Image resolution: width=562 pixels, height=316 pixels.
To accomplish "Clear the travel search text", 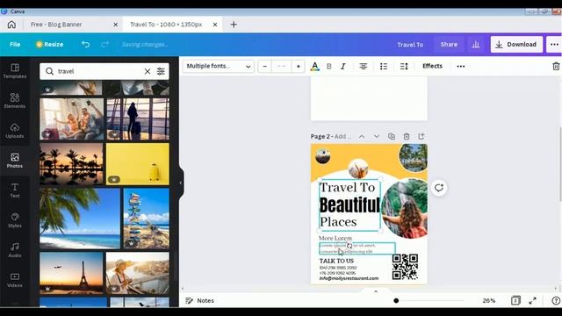I will tap(148, 71).
